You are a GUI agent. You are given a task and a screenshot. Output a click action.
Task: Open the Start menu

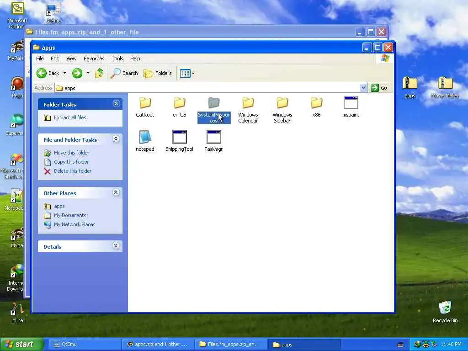pyautogui.click(x=21, y=345)
